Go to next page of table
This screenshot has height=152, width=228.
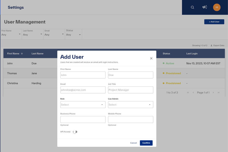[x=213, y=92]
